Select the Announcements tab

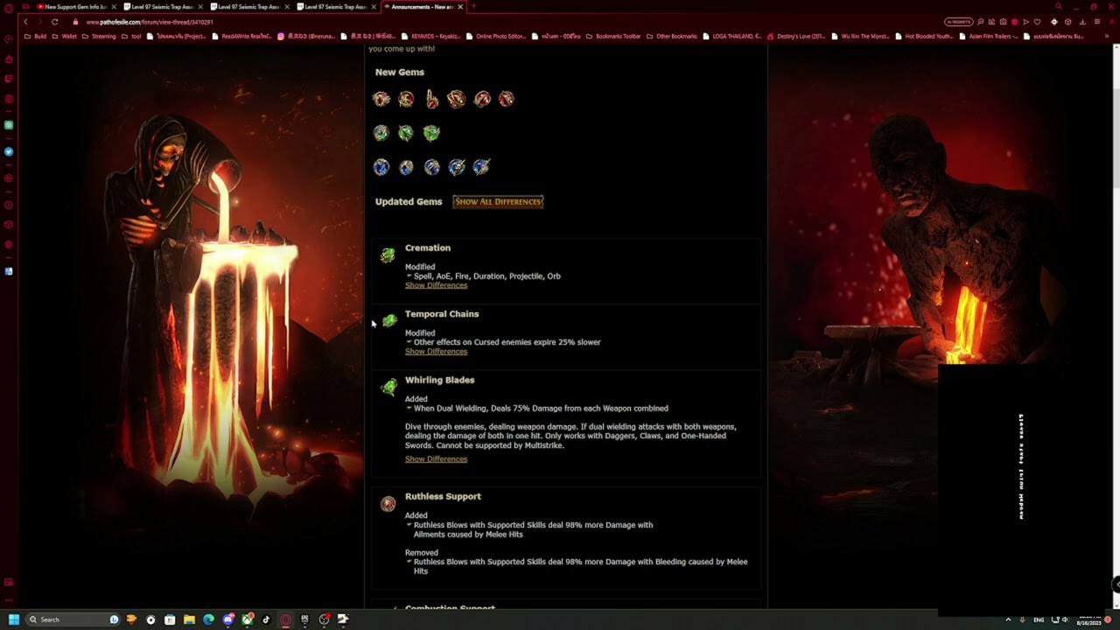(422, 7)
